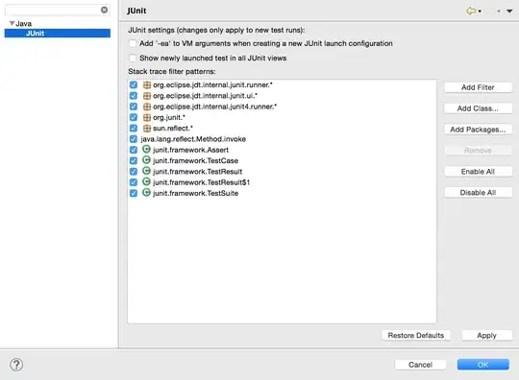The image size is (519, 380).
Task: Toggle Show newly launched test in all views
Action: pyautogui.click(x=133, y=59)
